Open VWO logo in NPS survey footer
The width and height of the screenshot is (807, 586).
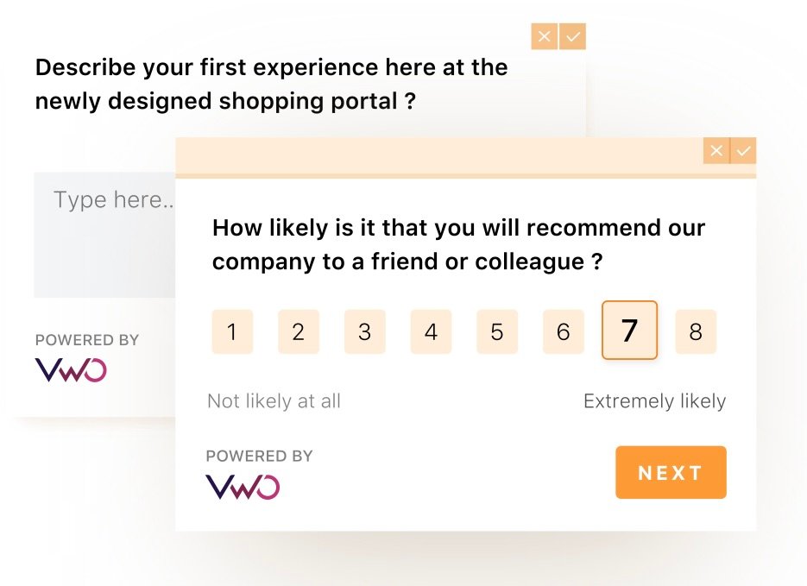(x=243, y=487)
